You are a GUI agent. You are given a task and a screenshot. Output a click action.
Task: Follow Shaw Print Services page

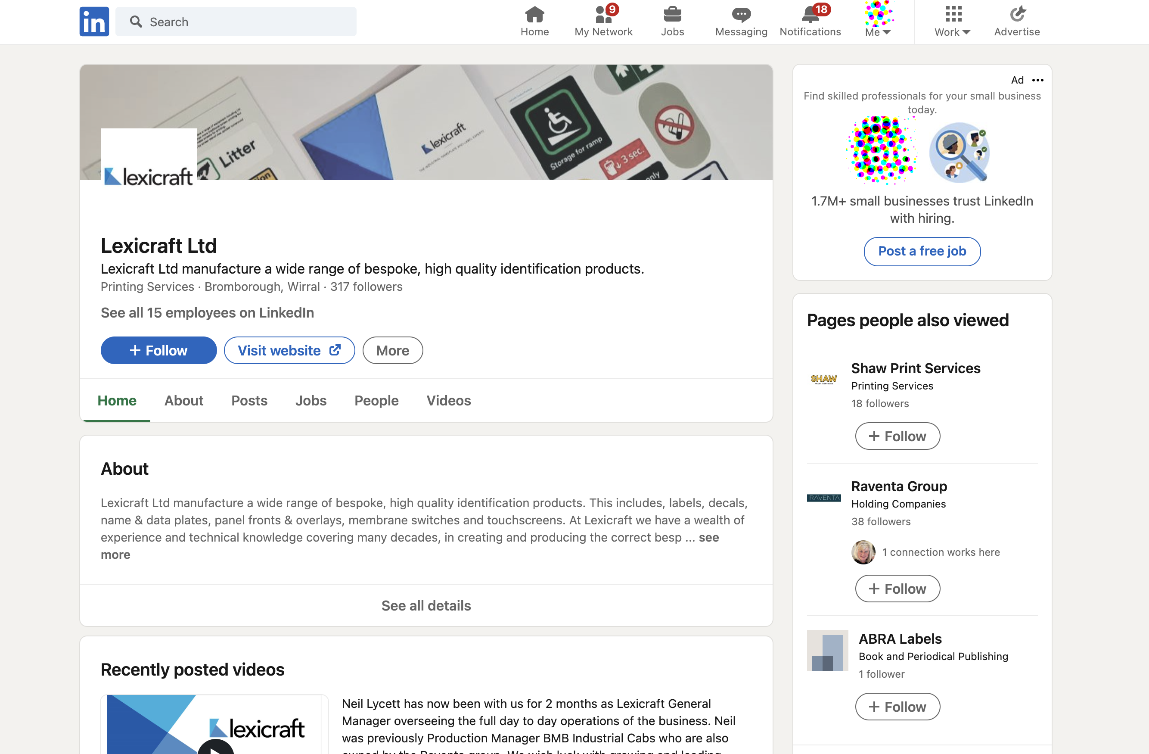897,436
